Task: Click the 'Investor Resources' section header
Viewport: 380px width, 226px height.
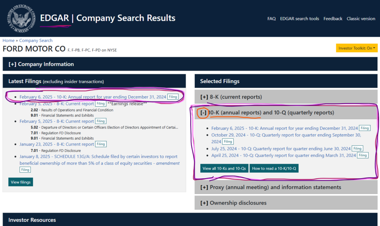Action: pyautogui.click(x=190, y=219)
